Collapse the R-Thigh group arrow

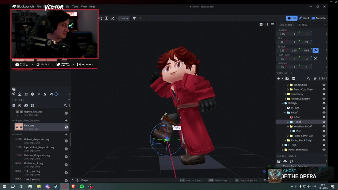[x=283, y=103]
